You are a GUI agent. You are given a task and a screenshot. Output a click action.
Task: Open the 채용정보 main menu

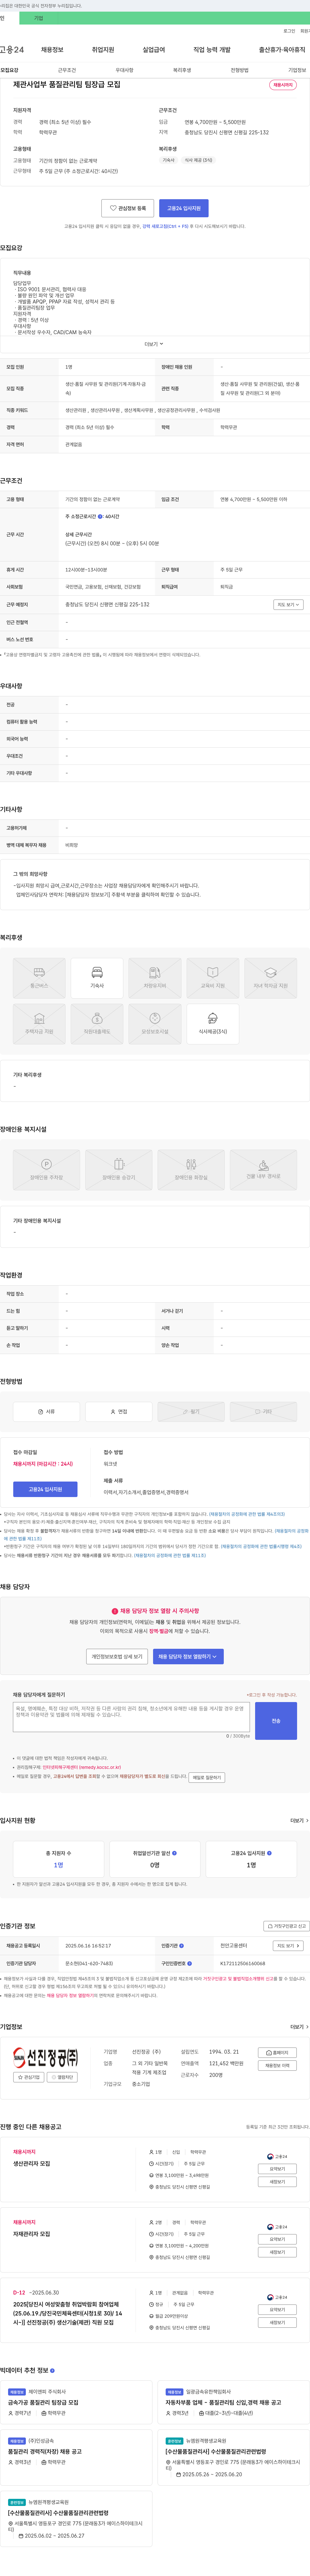pos(52,50)
